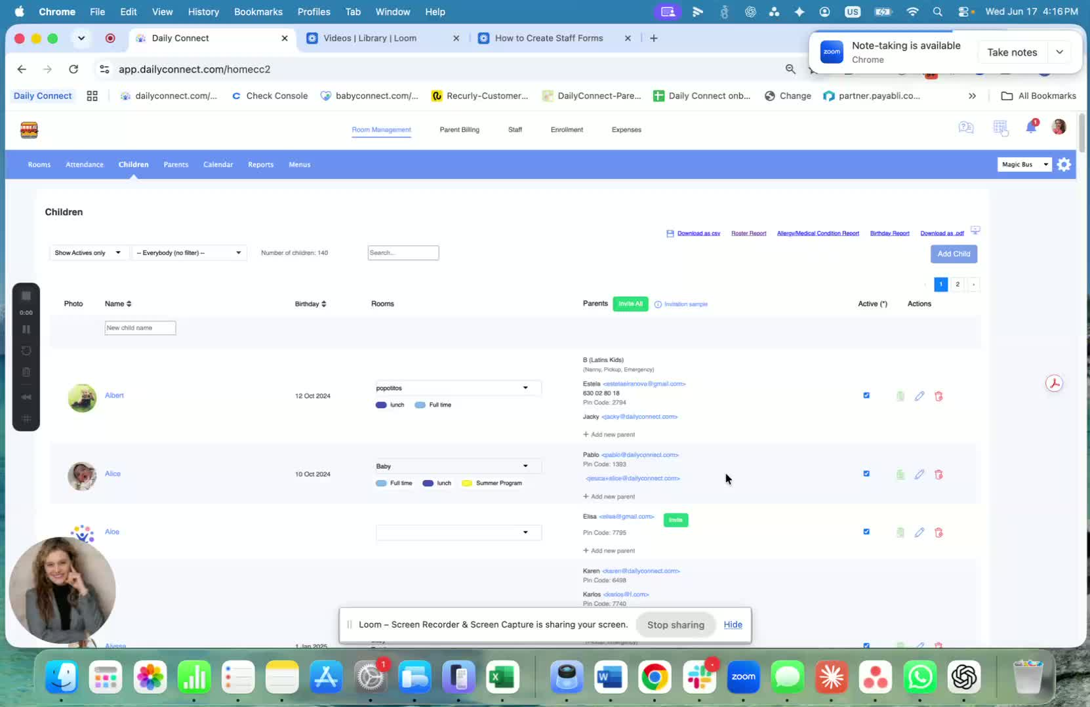Click the New child name field
The height and width of the screenshot is (707, 1090).
pyautogui.click(x=140, y=328)
